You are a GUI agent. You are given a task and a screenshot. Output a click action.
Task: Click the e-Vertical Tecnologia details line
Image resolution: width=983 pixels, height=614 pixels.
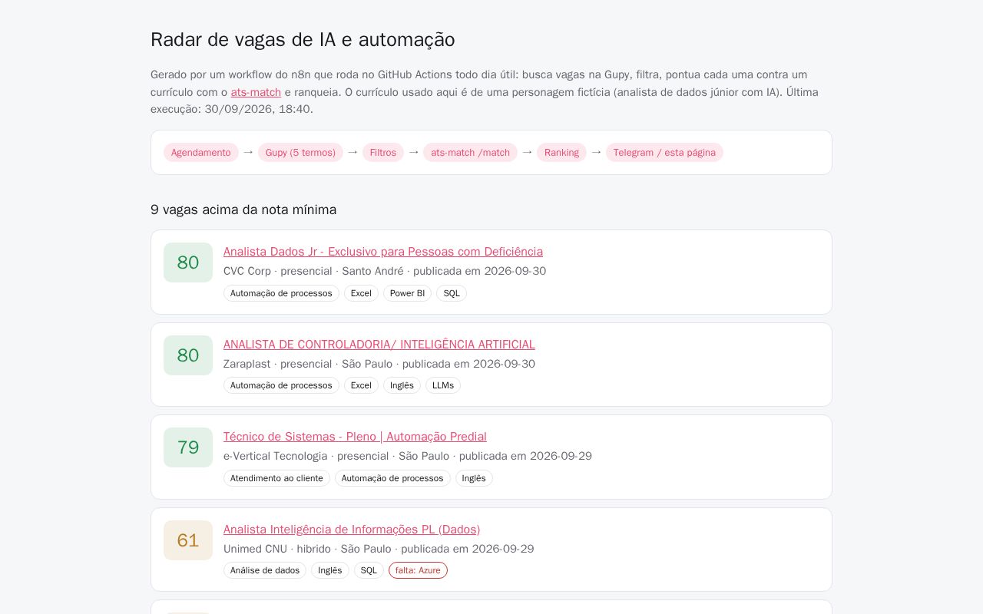tap(408, 456)
